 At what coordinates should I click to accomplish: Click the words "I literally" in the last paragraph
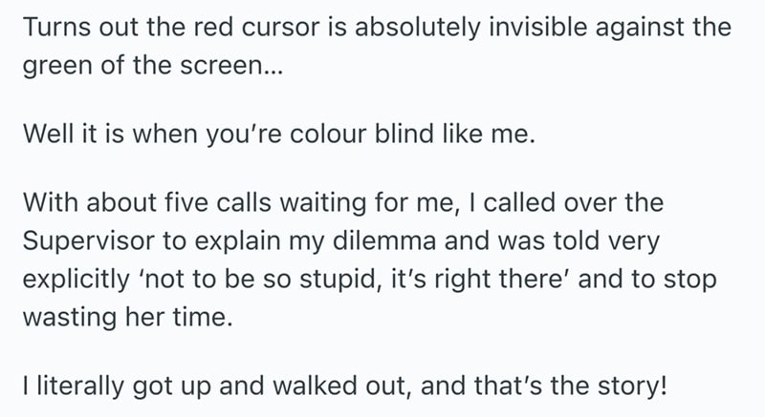click(65, 388)
